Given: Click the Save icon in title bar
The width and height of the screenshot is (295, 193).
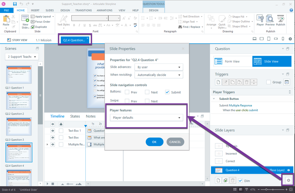Looking at the screenshot, I should [15, 4].
